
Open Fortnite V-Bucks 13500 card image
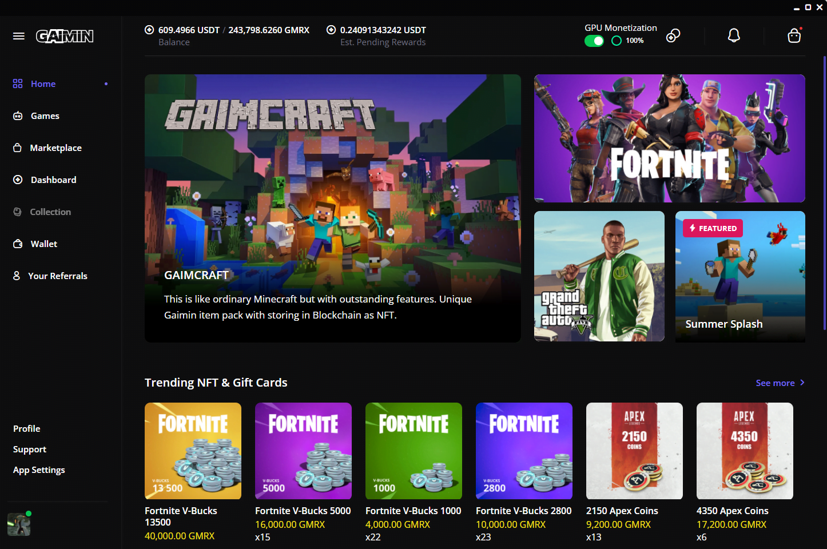193,451
